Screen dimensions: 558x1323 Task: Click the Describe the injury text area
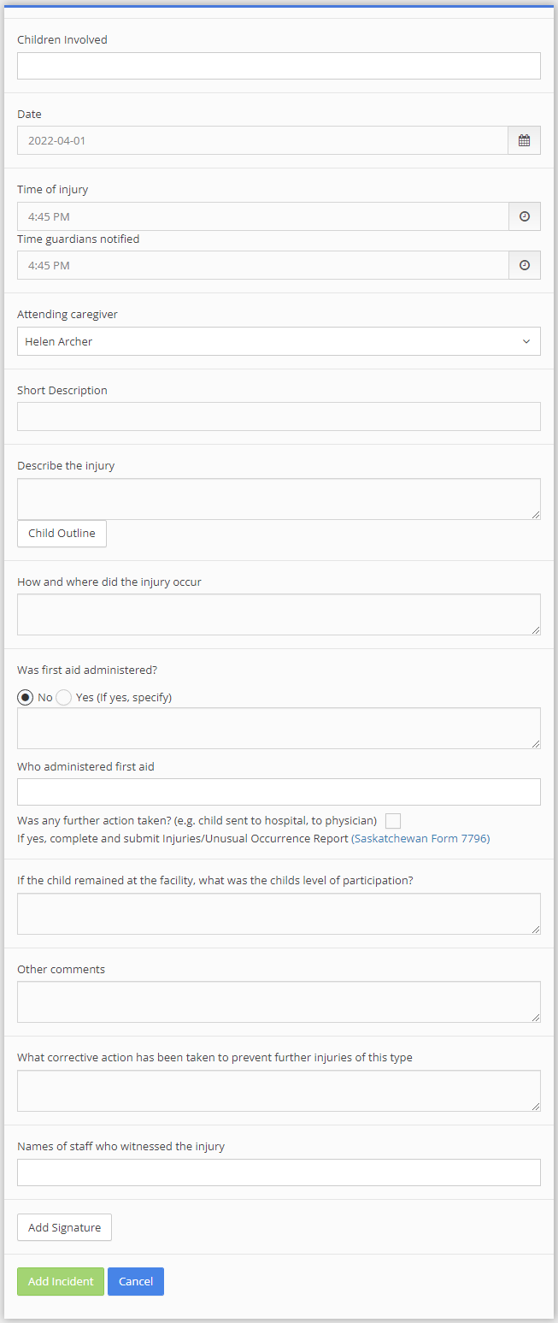(279, 499)
